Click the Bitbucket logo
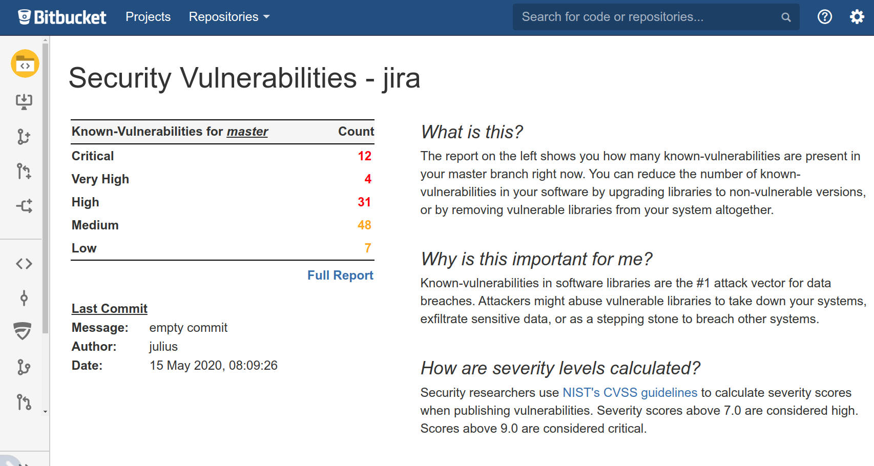 click(62, 17)
